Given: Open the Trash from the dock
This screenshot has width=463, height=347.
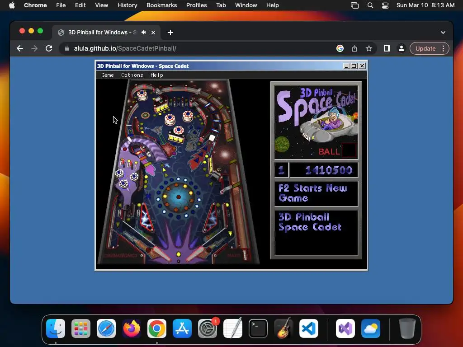Looking at the screenshot, I should pyautogui.click(x=407, y=328).
